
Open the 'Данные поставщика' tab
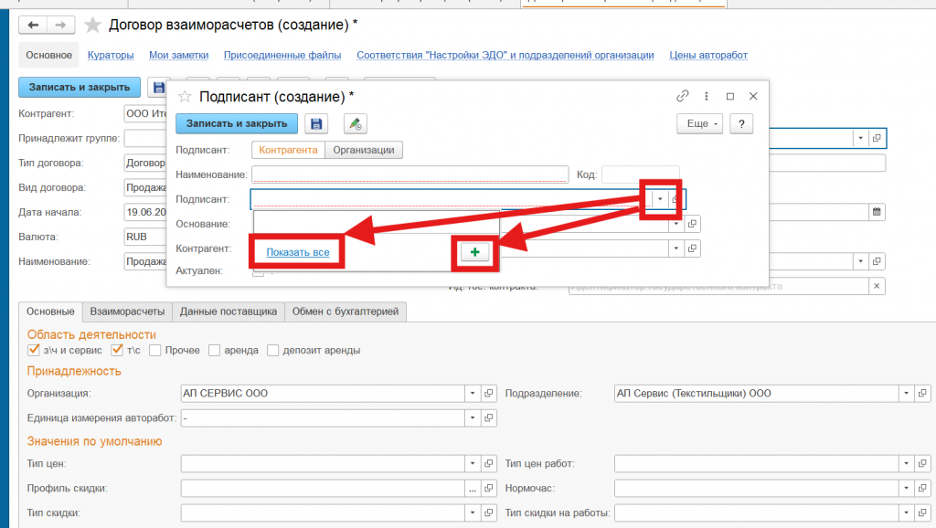pos(229,312)
